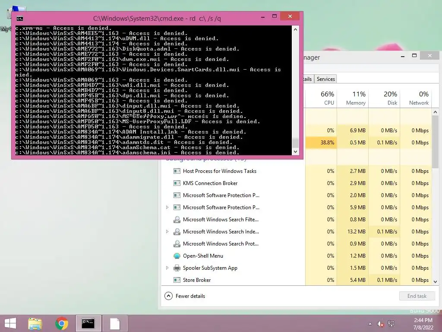Click the 5.4 MB Store Broker memory cell
Viewport: 442px width, 332px height.
[353, 280]
